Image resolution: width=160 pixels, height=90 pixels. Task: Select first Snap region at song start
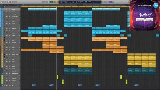(25, 31)
